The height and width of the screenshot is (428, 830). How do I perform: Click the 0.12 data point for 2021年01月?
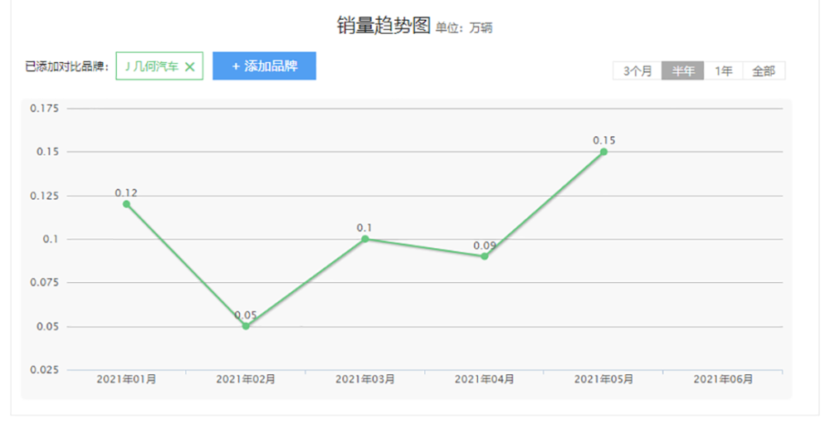coord(126,204)
